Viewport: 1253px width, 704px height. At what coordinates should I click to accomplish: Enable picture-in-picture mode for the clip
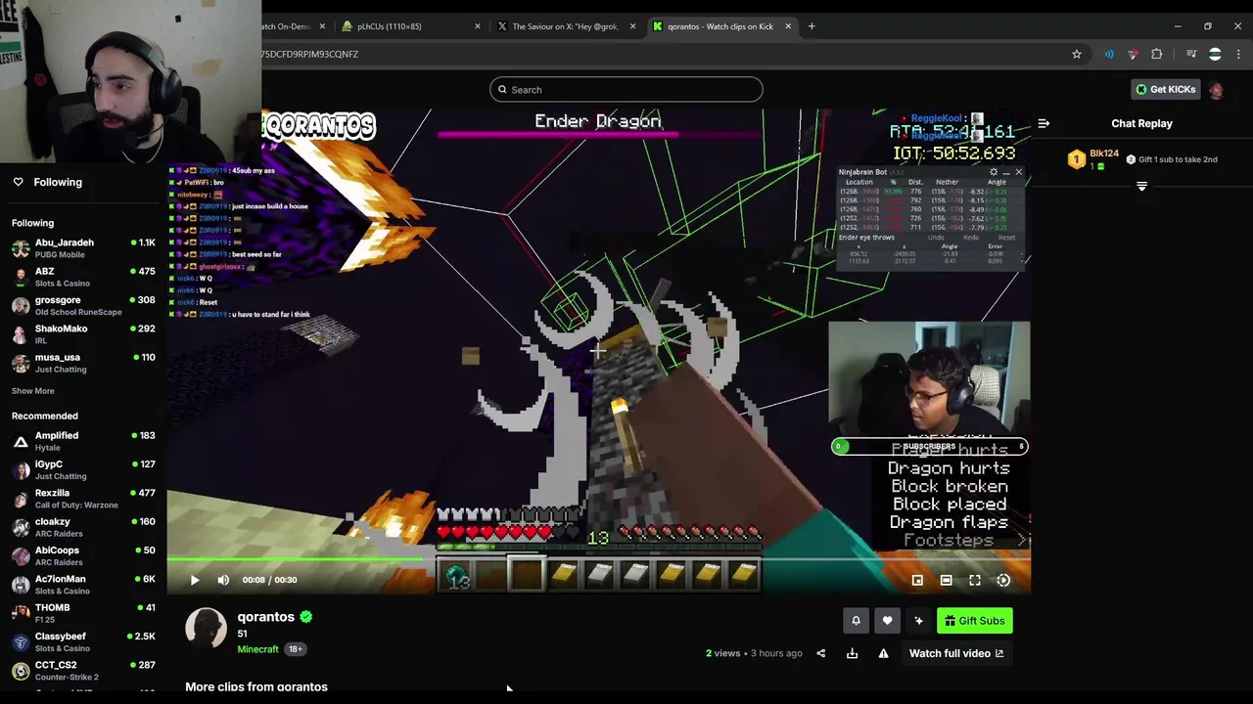tap(917, 580)
